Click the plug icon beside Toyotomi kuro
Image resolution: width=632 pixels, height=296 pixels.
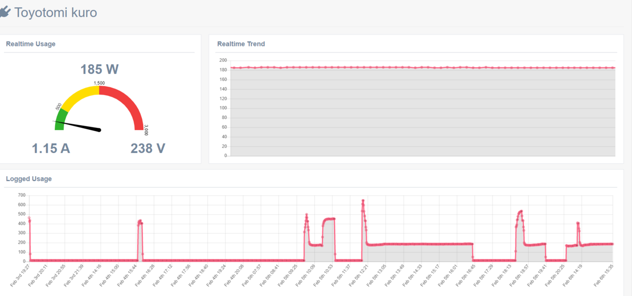tap(5, 12)
